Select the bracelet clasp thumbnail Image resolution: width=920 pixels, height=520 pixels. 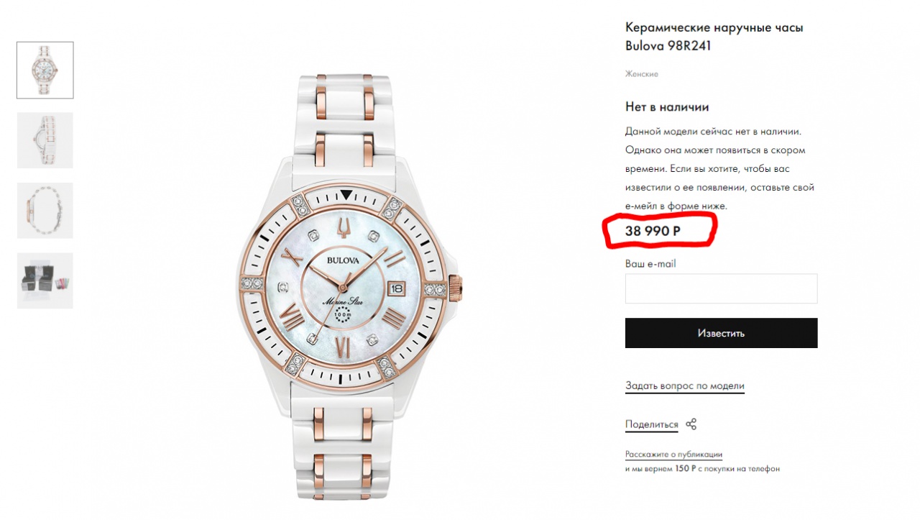[45, 211]
